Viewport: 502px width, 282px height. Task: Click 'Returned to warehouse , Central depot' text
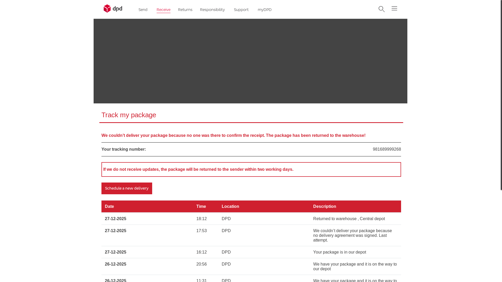point(349,219)
